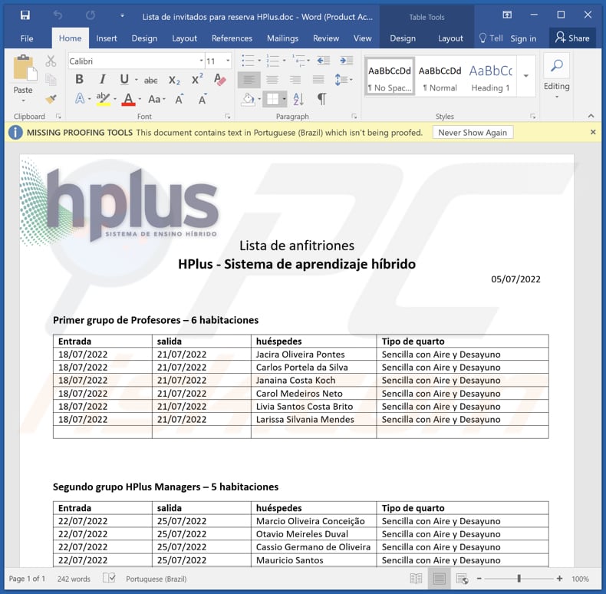
Task: Switch to Review tab
Action: (x=326, y=38)
